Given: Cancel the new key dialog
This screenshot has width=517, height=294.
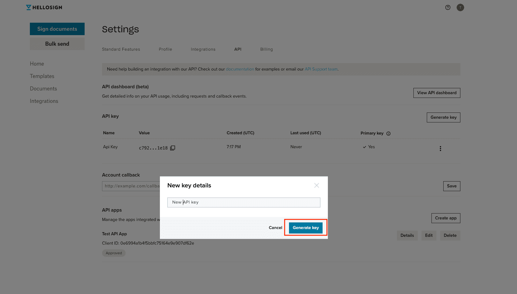Looking at the screenshot, I should coord(275,227).
